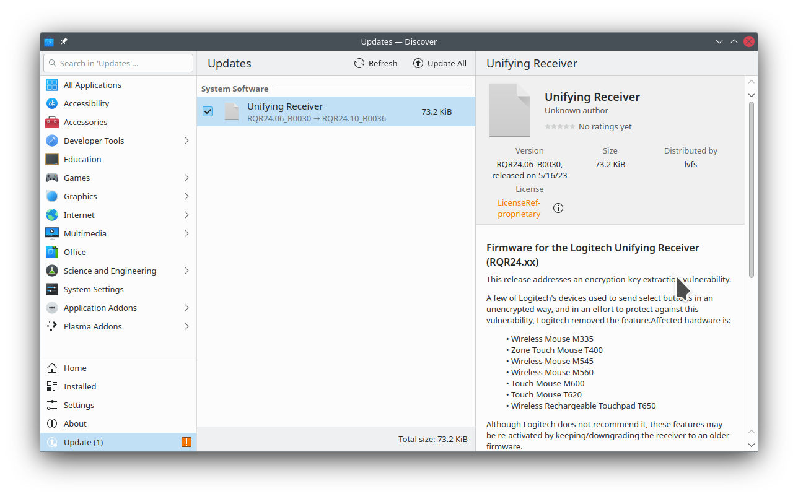
Task: Open Discover Settings page
Action: pos(118,405)
